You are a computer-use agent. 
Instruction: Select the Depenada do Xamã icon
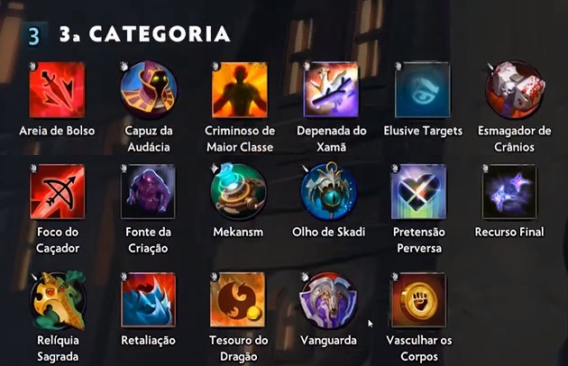331,90
